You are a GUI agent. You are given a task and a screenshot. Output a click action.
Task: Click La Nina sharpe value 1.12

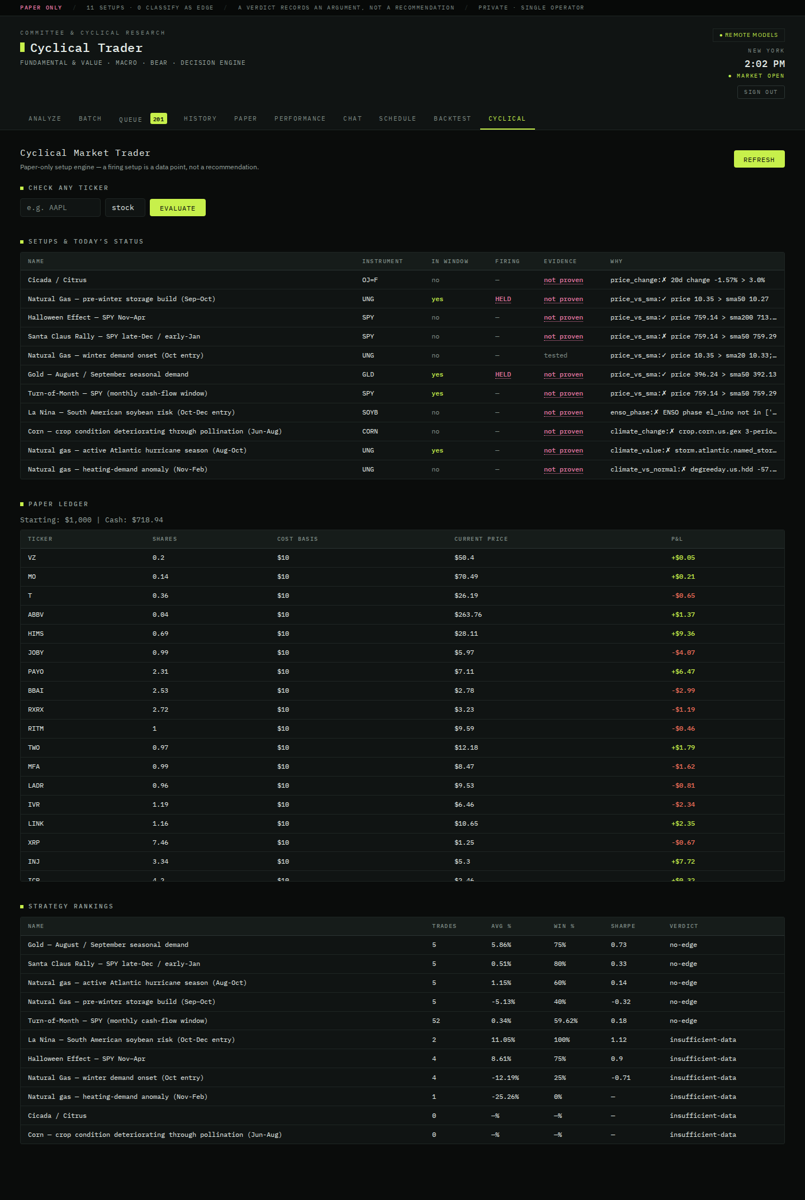point(619,1040)
